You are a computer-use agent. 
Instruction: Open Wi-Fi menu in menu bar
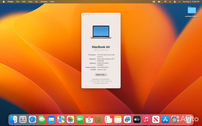(166, 2)
